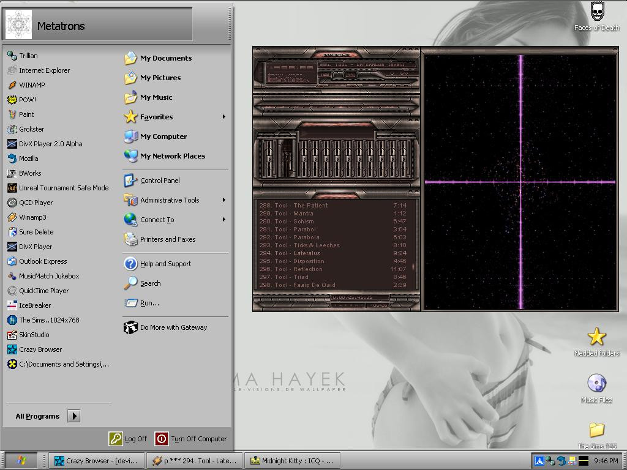
Task: Start Unreal Tournament Safe Mode
Action: tap(58, 188)
